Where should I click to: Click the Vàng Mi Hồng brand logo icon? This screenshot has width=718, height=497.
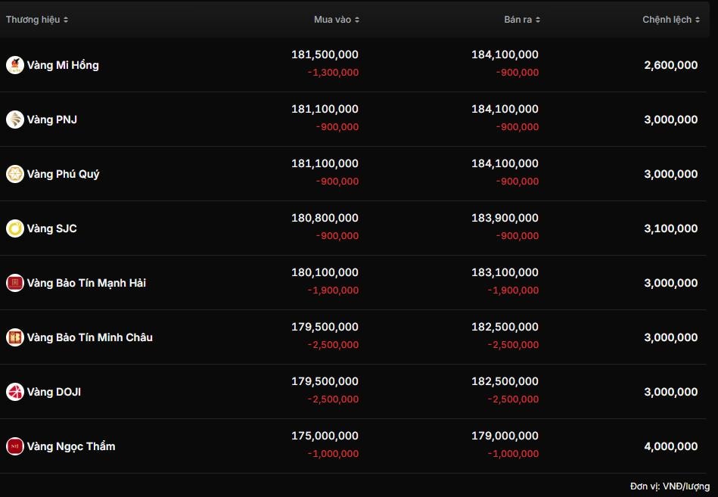[15, 65]
